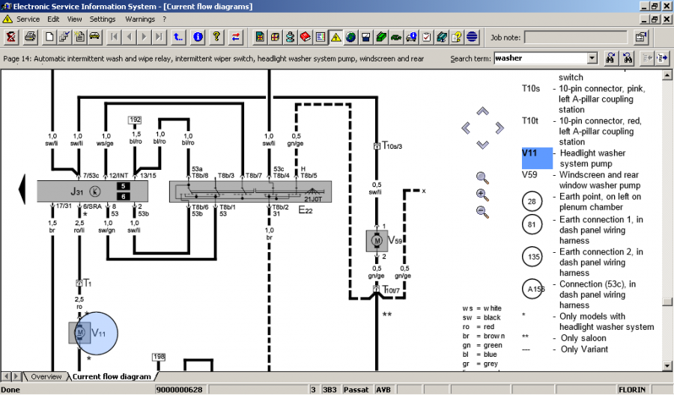Click the binoculars search icon beside Search term
Viewport: 674px width, 395px height.
point(611,58)
